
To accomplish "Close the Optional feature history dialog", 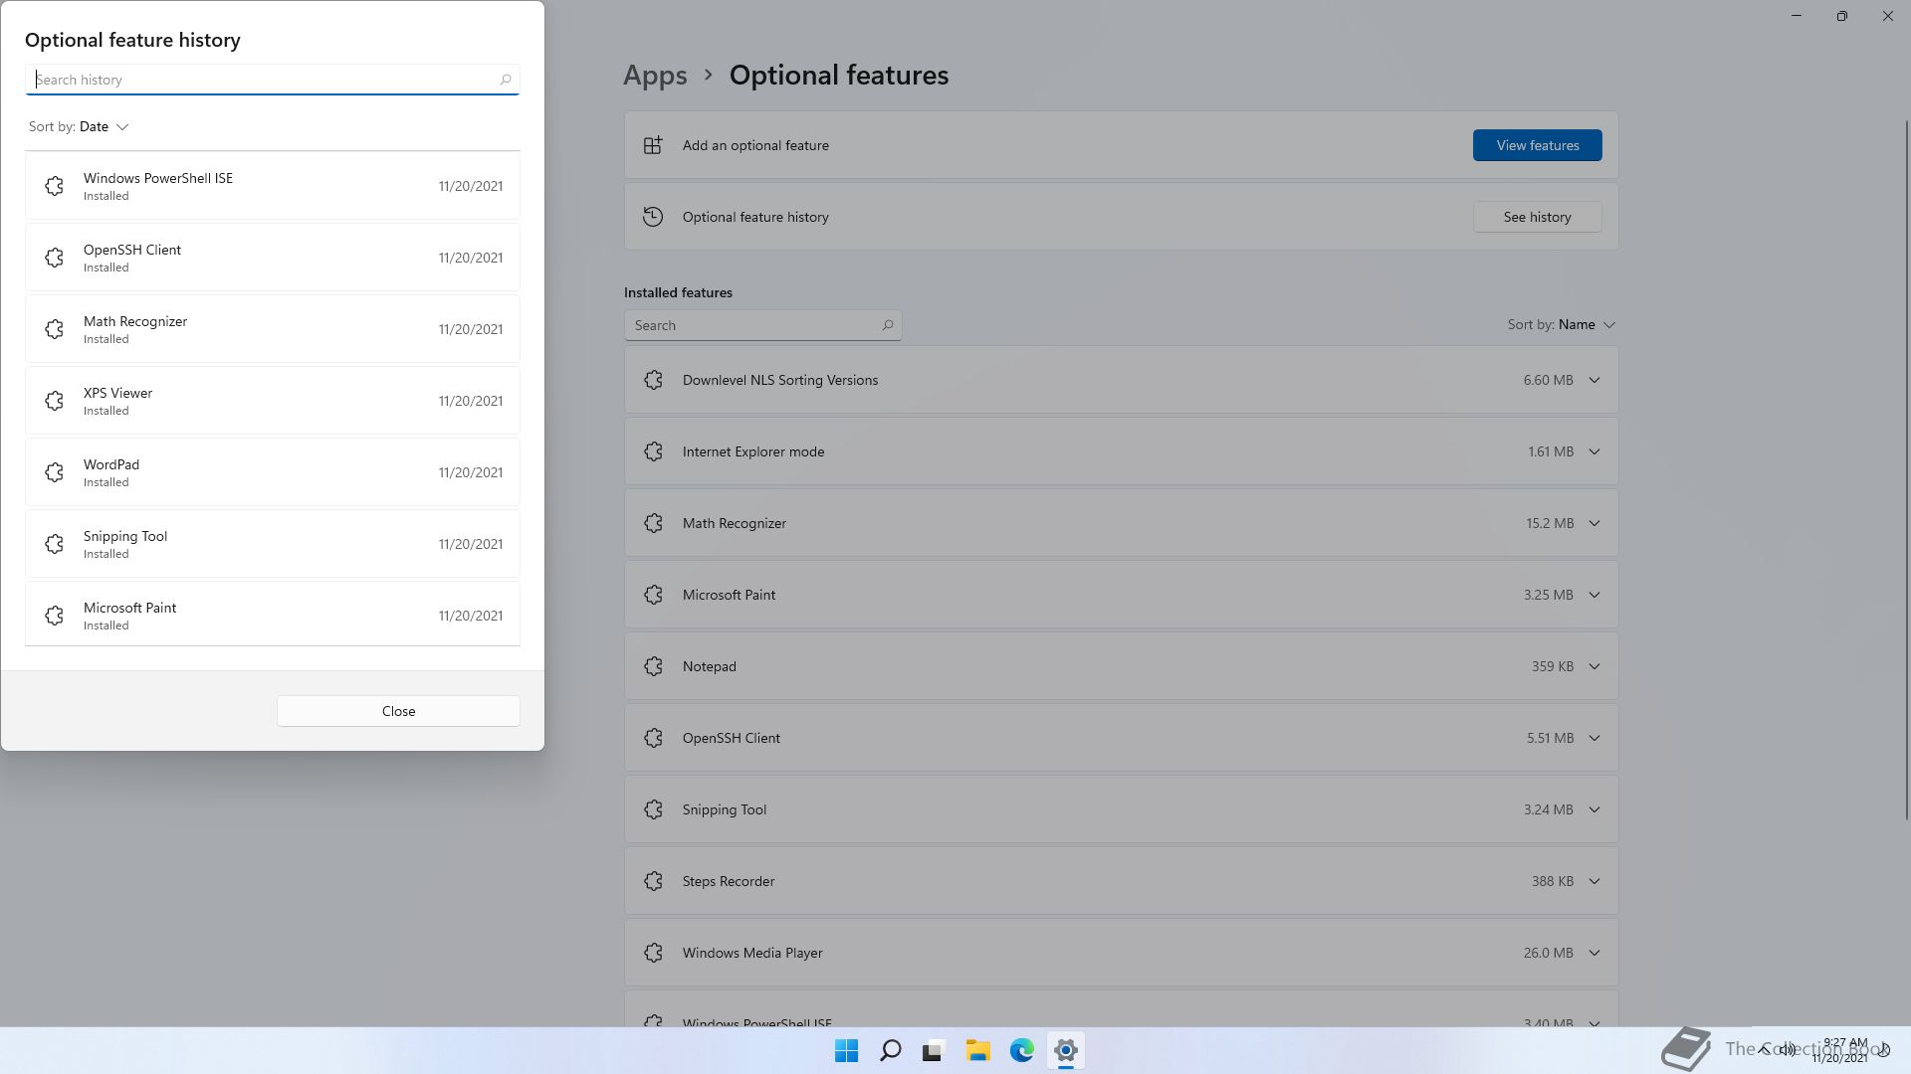I will pyautogui.click(x=398, y=711).
